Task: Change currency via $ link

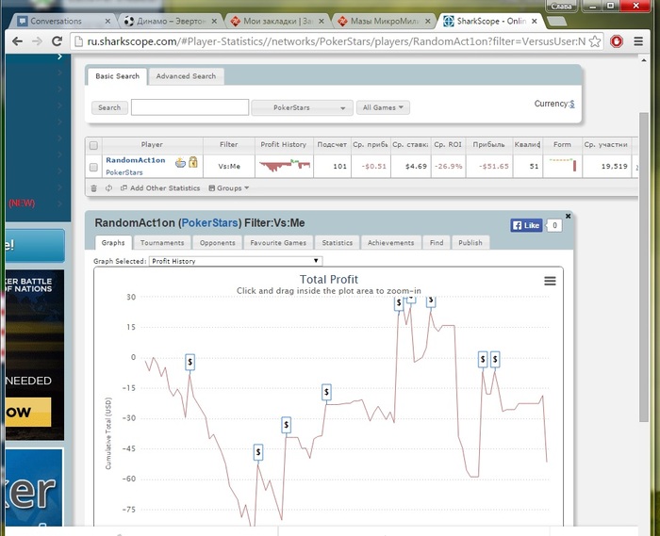Action: [x=572, y=104]
